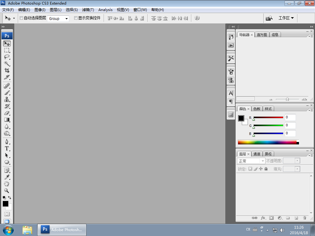Open the 工作区 workspace dropdown
Viewport: 315px width, 236px height.
(286, 18)
